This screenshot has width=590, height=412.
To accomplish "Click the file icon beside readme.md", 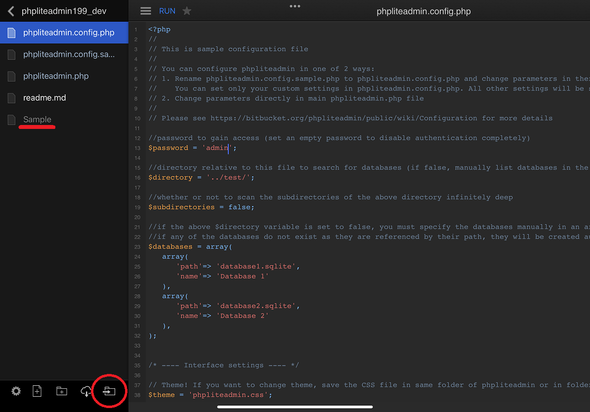I will 12,98.
